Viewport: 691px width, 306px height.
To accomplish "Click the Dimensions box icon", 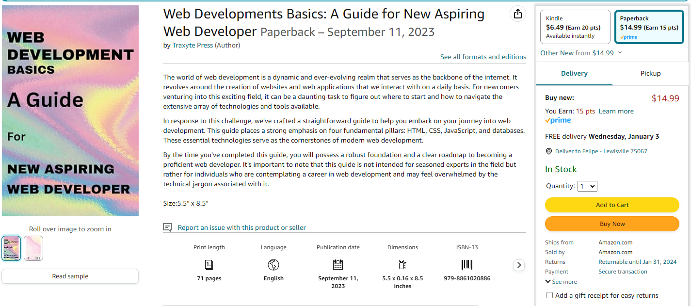I will (x=402, y=264).
